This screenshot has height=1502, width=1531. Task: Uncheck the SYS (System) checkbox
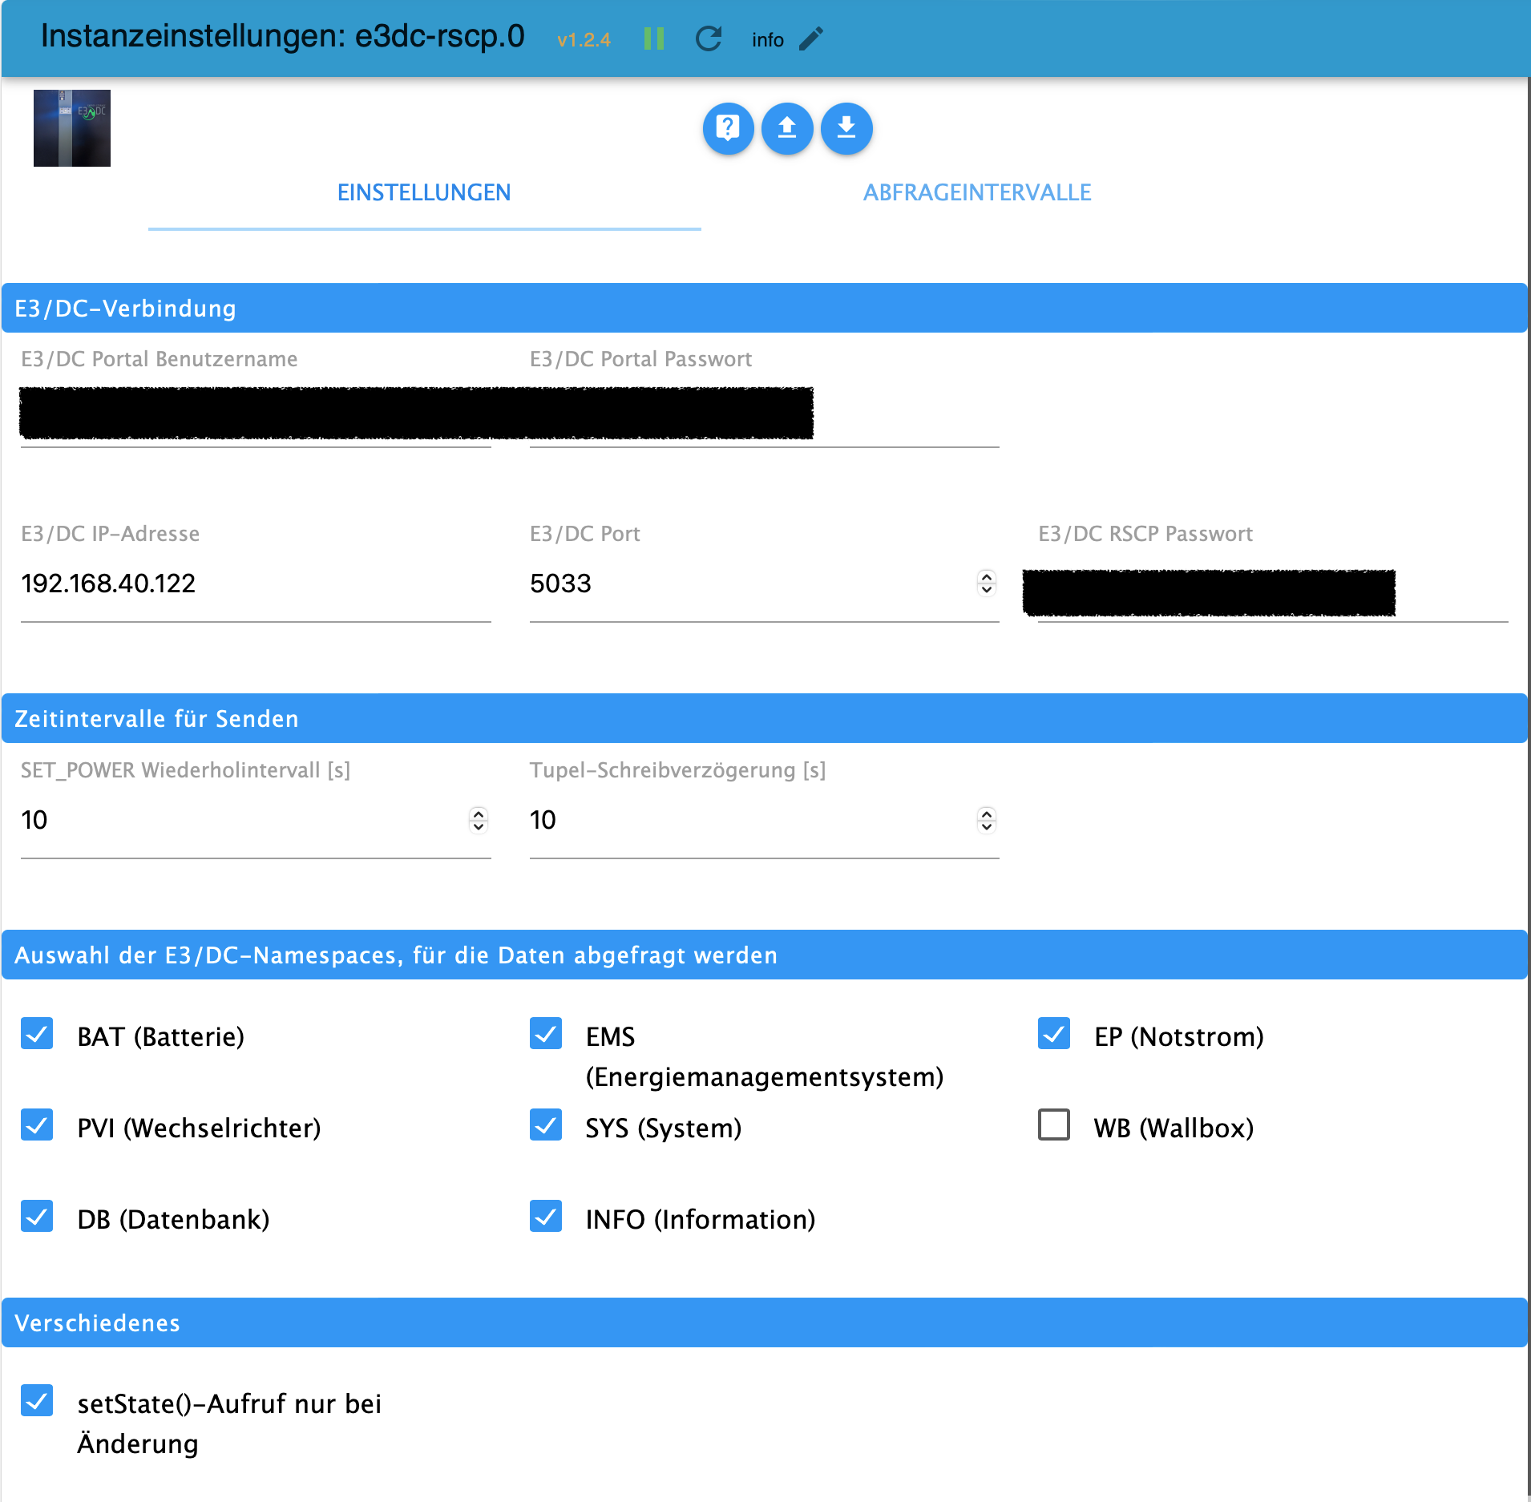pyautogui.click(x=546, y=1125)
